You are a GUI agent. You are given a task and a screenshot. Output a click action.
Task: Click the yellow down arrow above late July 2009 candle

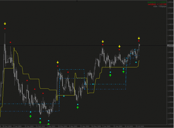click(139, 38)
